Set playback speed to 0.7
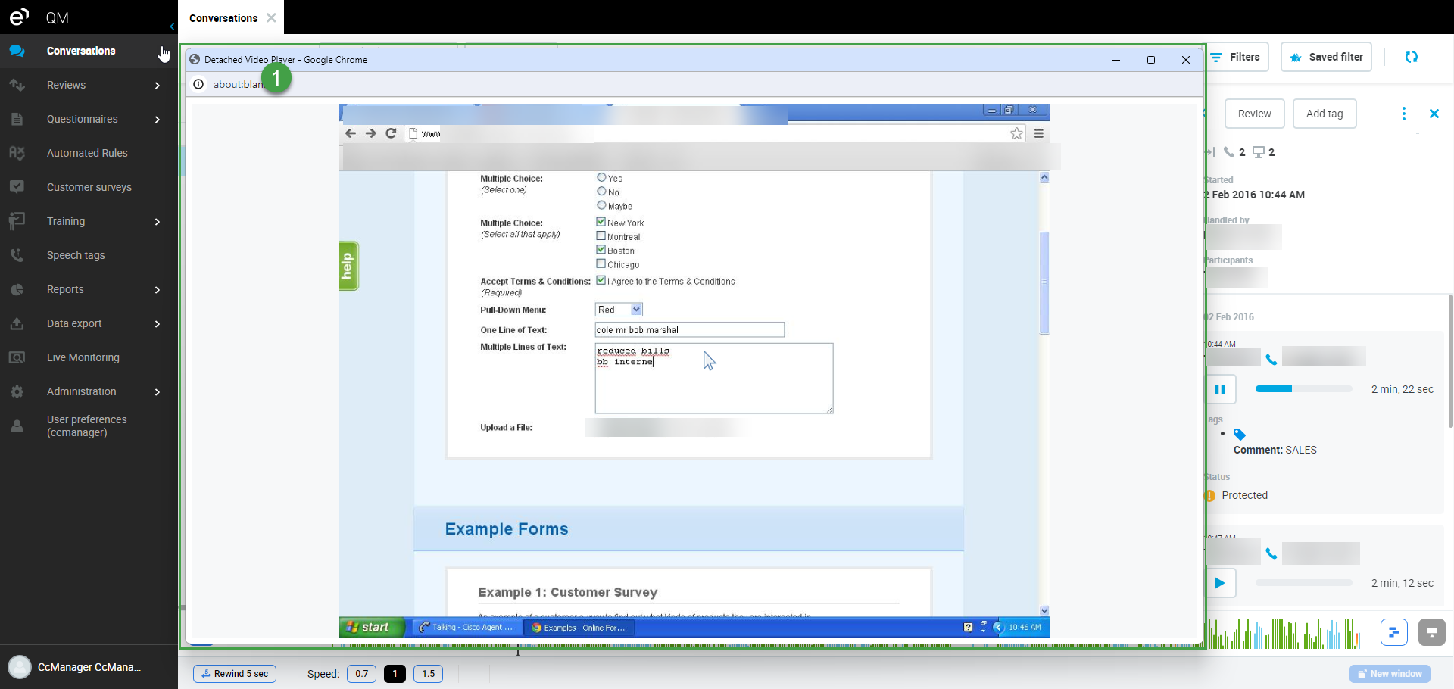Screen dimensions: 1454x689 click(x=361, y=674)
